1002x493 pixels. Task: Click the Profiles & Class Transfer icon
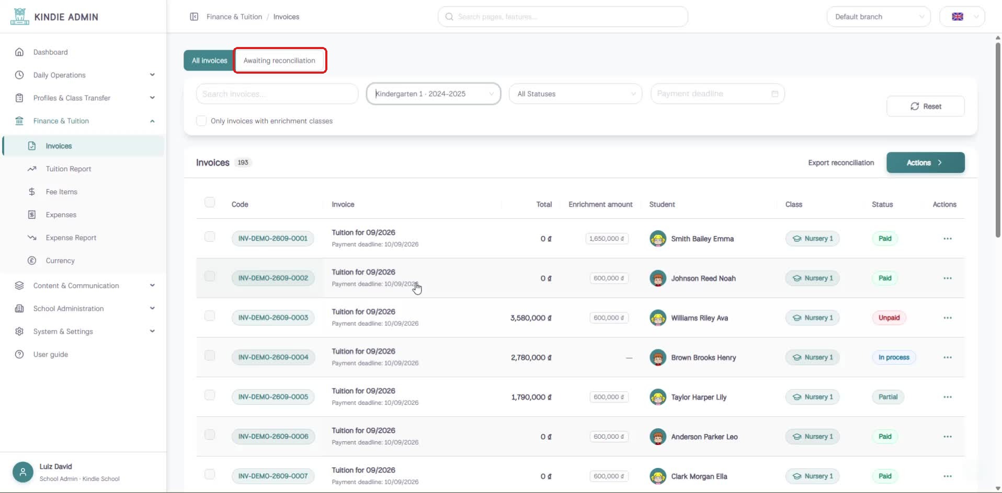19,98
